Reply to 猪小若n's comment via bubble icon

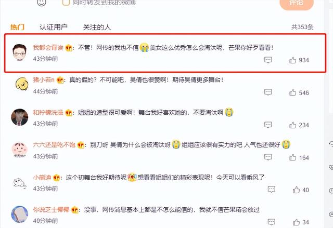tap(268, 92)
